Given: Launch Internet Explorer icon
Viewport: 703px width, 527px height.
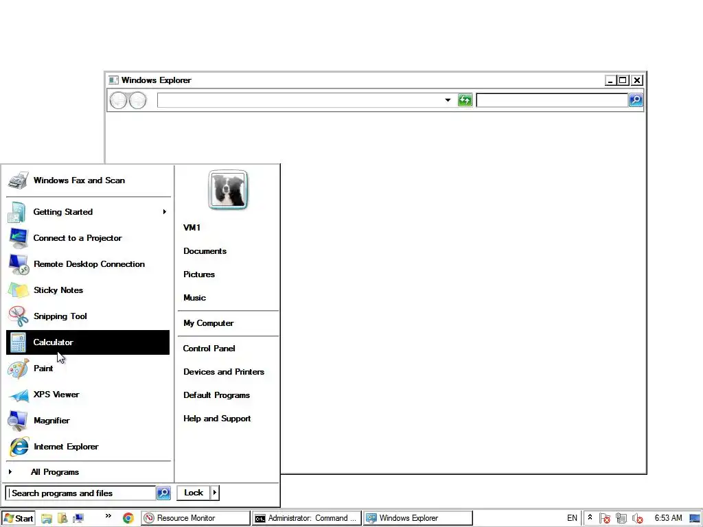Looking at the screenshot, I should [x=19, y=447].
